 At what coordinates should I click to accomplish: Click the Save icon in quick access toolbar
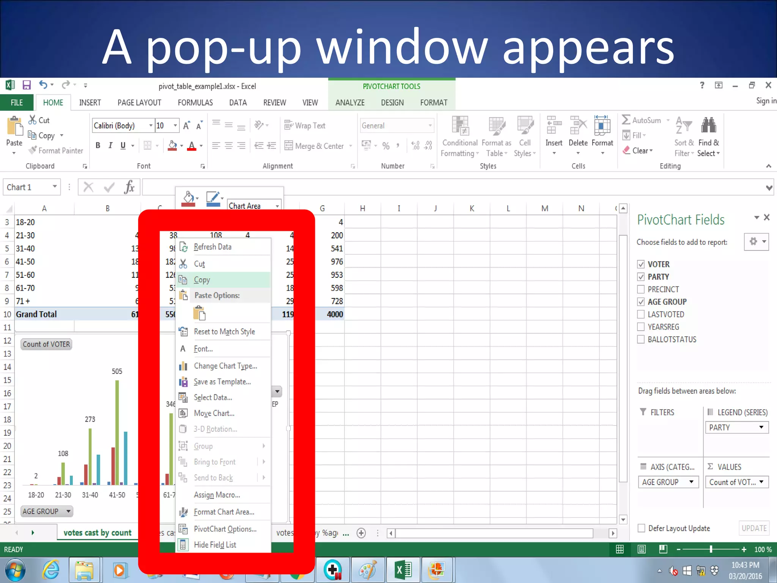[27, 85]
